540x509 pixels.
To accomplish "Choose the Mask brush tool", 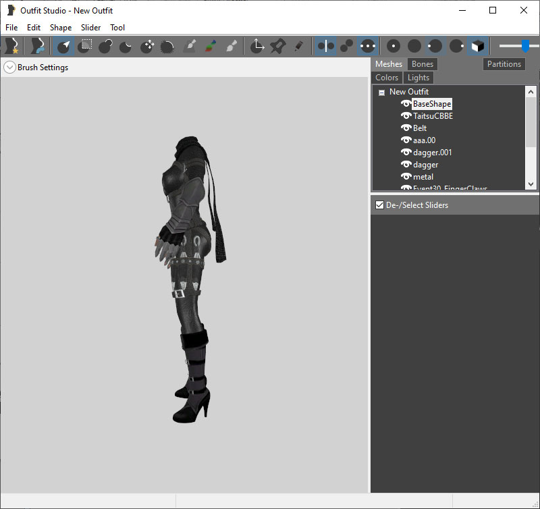I will (x=84, y=46).
